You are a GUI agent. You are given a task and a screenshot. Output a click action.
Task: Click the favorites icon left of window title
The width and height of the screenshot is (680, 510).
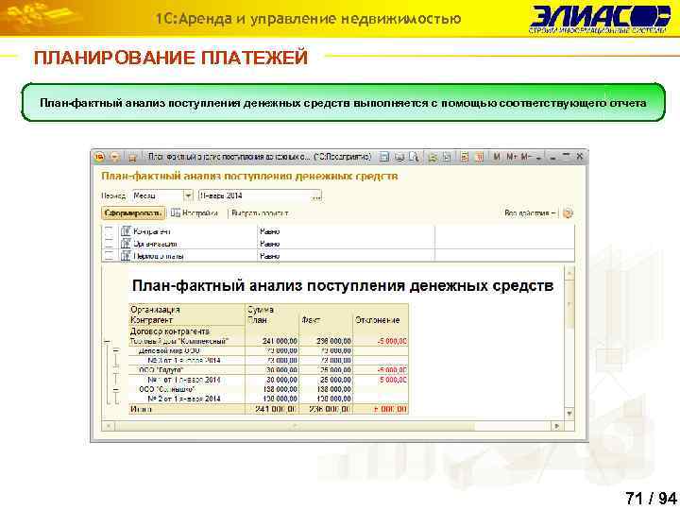pos(133,158)
